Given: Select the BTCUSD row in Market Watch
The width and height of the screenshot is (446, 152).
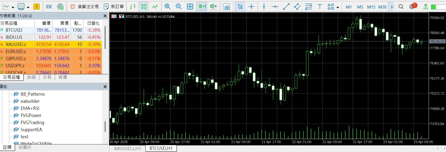Looking at the screenshot, I should 14,30.
